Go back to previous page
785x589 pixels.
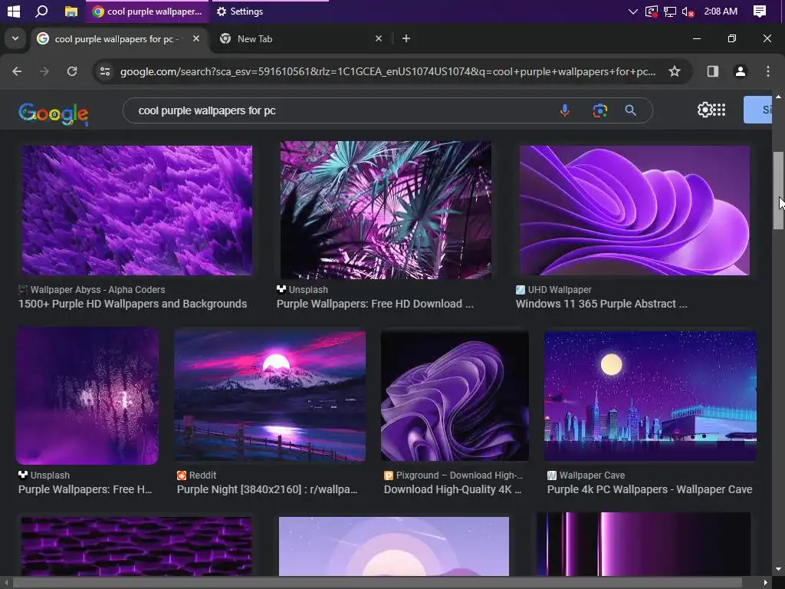point(17,71)
